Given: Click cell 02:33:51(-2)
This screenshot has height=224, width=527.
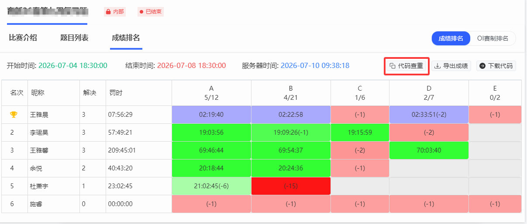Looking at the screenshot, I should (x=429, y=115).
